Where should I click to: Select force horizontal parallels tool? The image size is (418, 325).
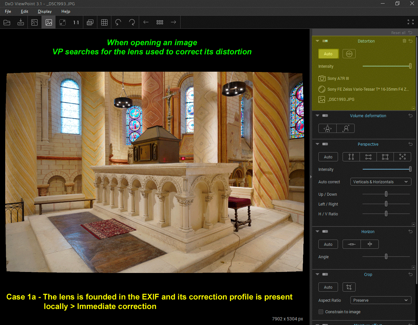[x=368, y=157]
